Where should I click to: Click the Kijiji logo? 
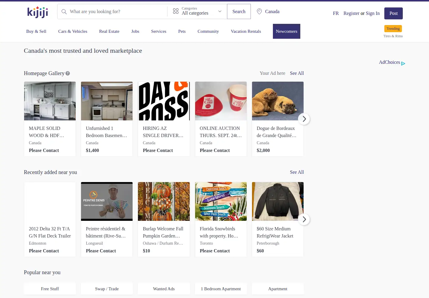[38, 12]
